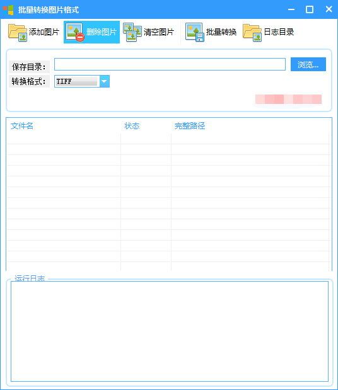Click the 浏览... button

308,64
